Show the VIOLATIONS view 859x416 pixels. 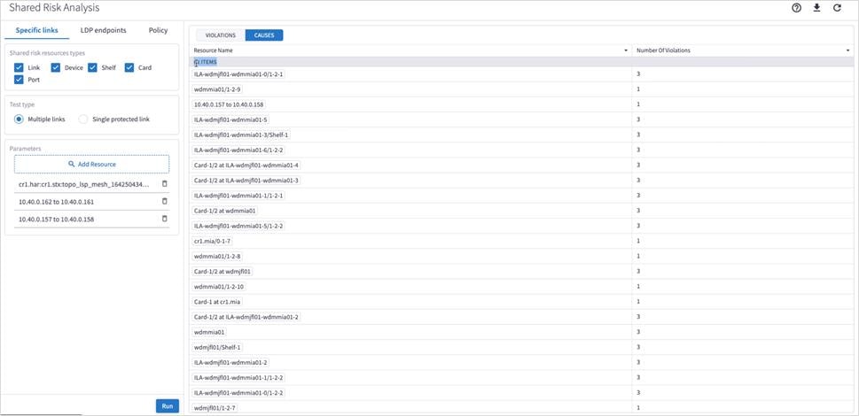[221, 35]
